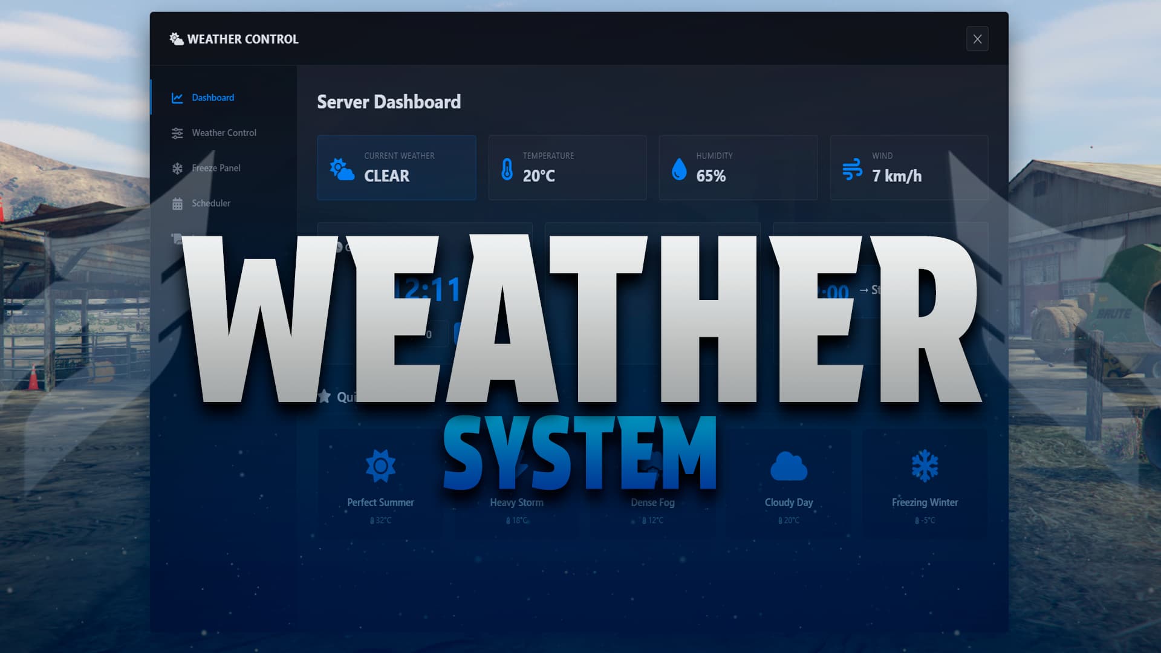Open the Dashboard sidebar tab
Image resolution: width=1161 pixels, height=653 pixels.
point(212,97)
